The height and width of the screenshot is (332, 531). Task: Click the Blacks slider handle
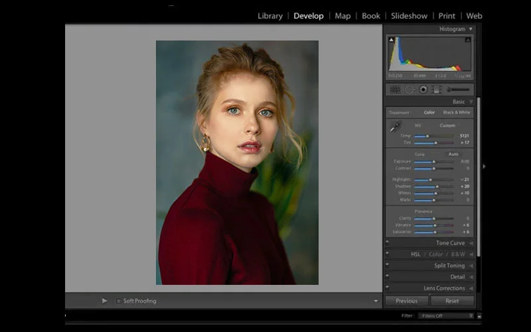(x=434, y=201)
